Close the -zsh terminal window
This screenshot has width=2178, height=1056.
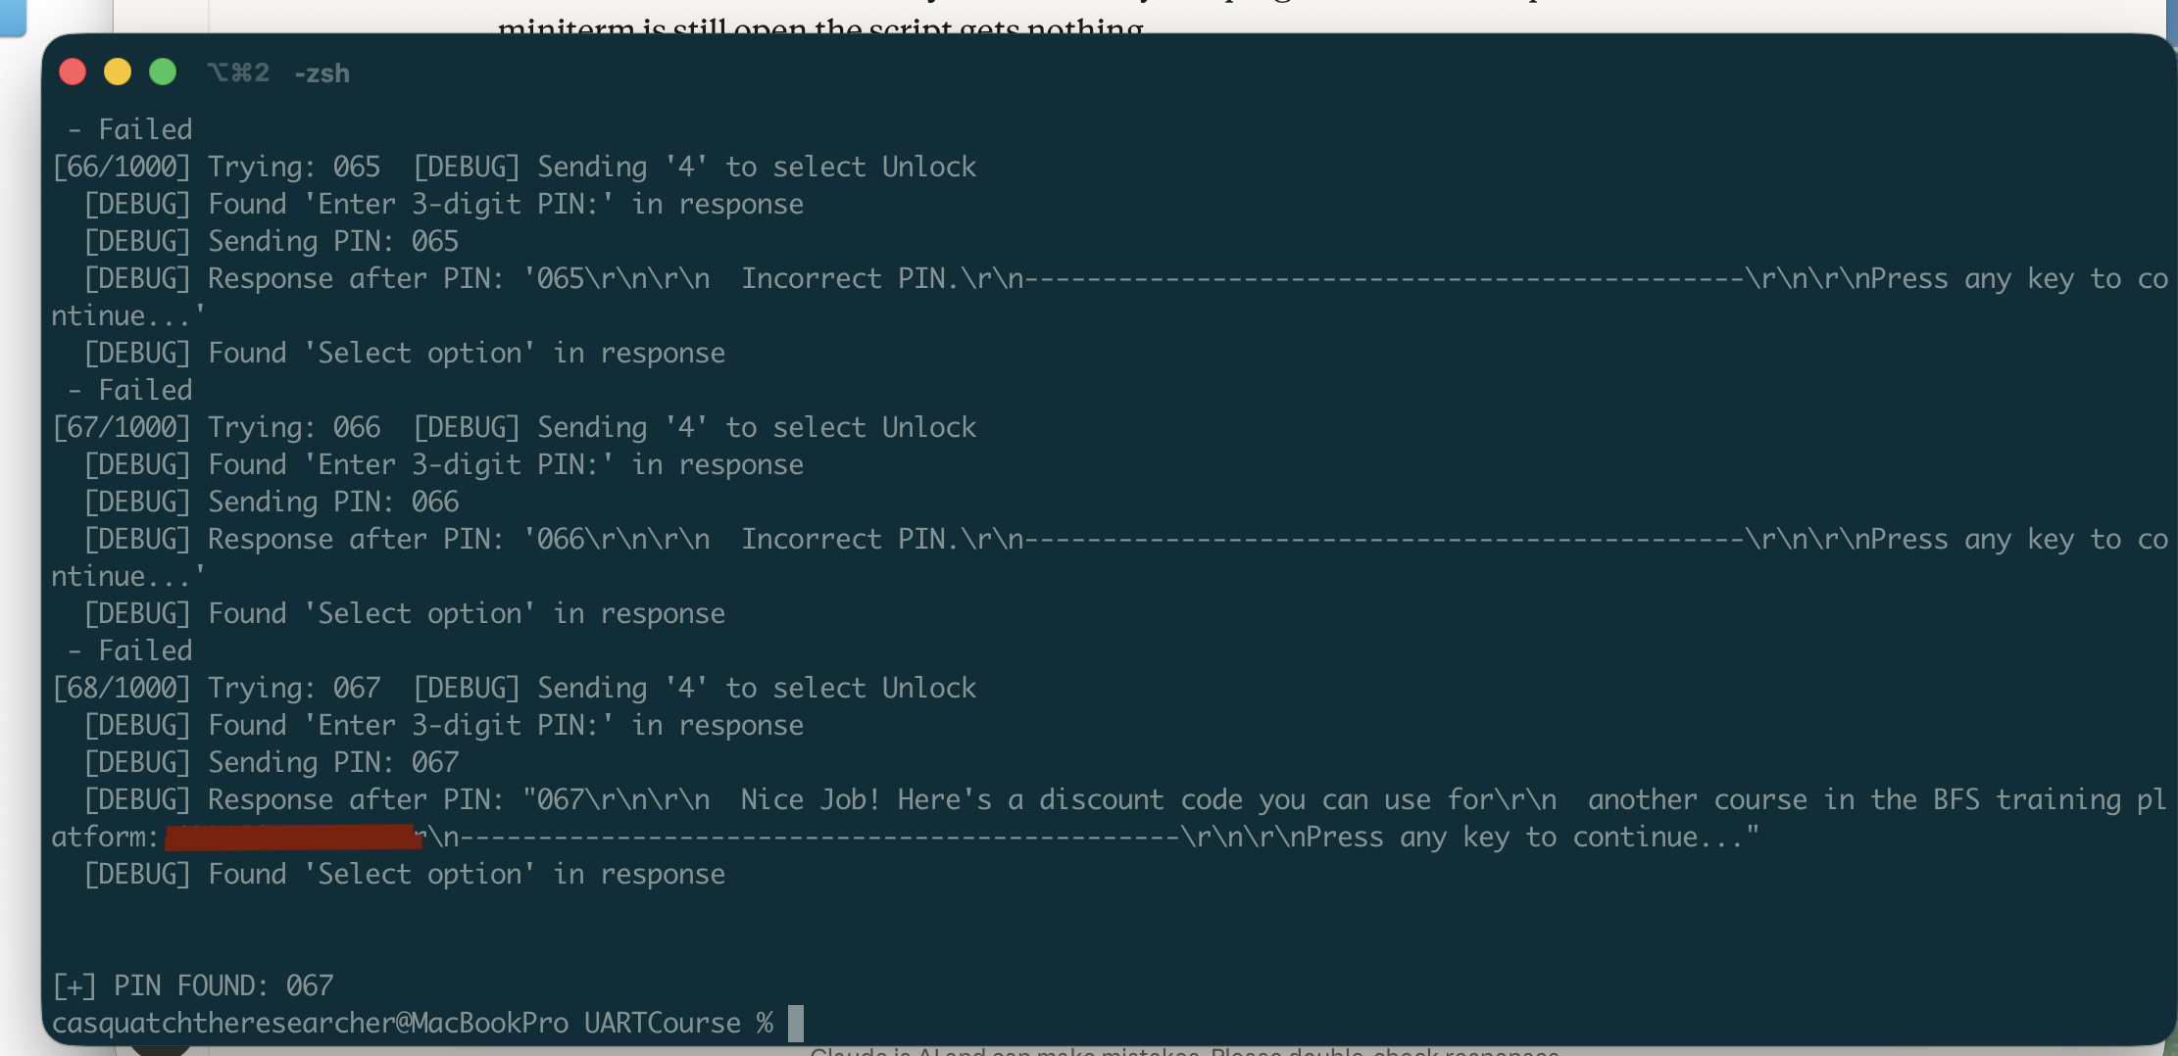[73, 72]
